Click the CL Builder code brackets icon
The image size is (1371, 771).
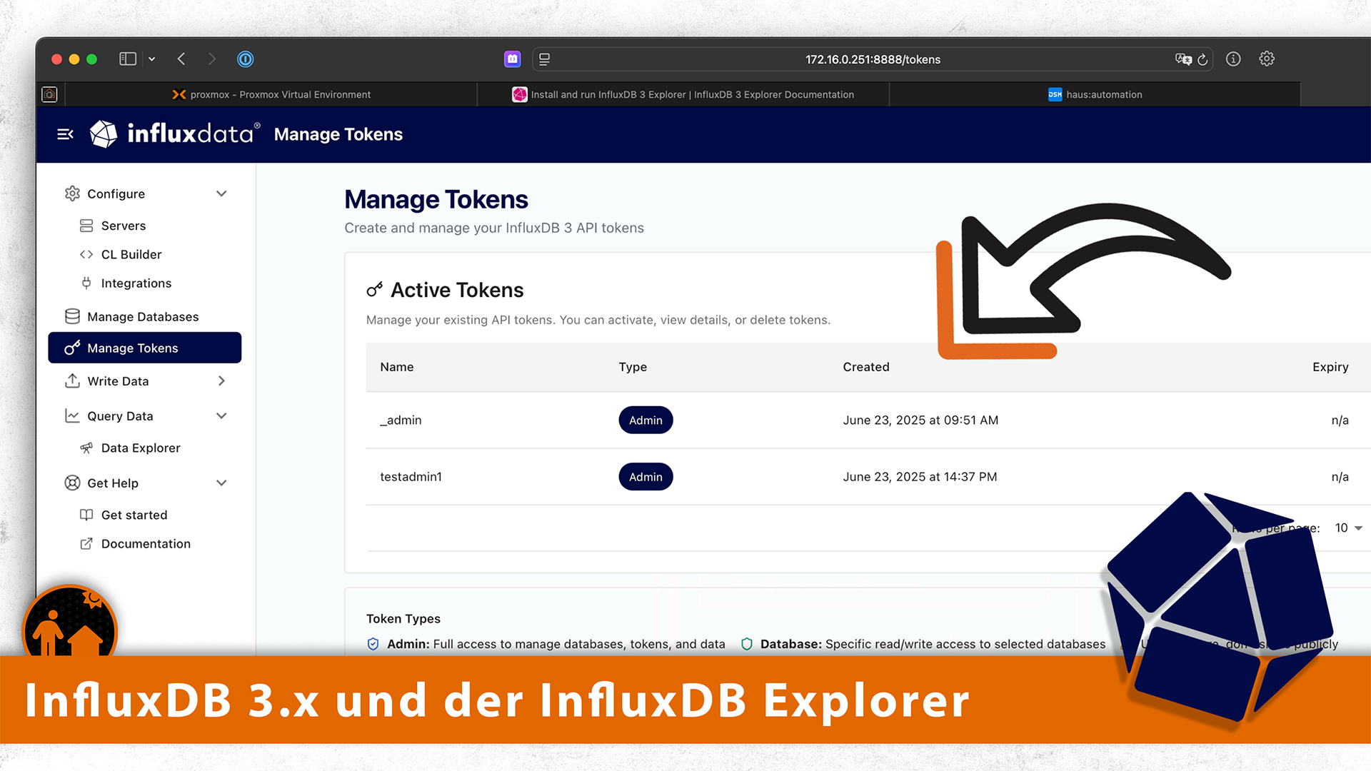[86, 254]
